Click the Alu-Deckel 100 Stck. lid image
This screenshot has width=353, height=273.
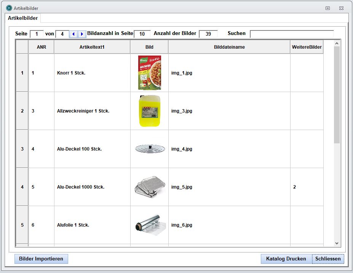[x=150, y=149]
